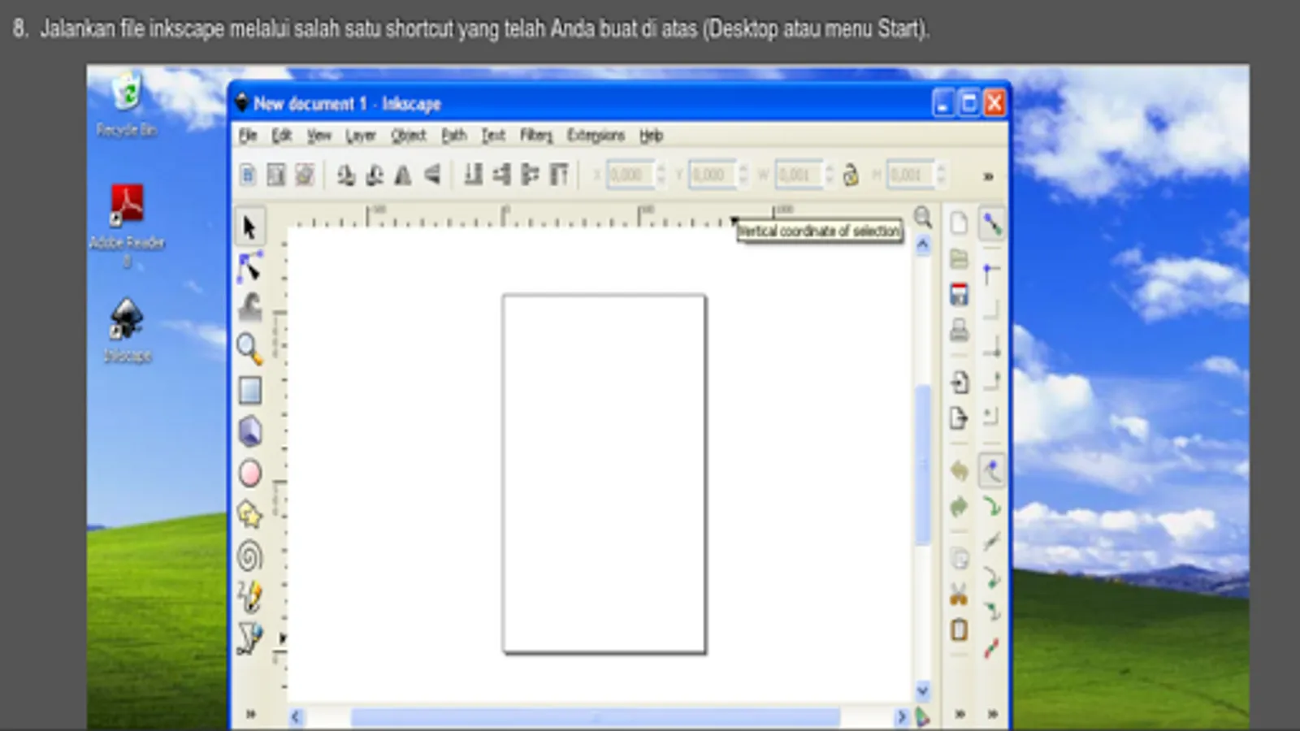This screenshot has width=1300, height=731.
Task: Select the Pen Bezier tool
Action: 249,638
